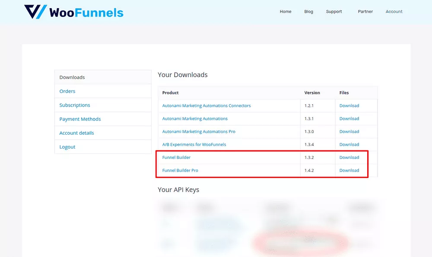The width and height of the screenshot is (432, 257).
Task: Click Logout in the sidebar
Action: (x=67, y=147)
